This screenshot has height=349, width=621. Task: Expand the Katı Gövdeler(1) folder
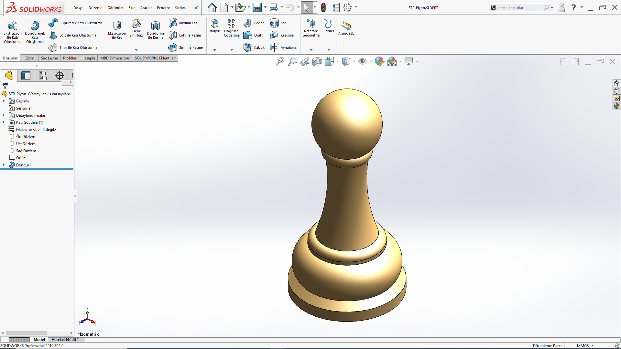pyautogui.click(x=4, y=122)
